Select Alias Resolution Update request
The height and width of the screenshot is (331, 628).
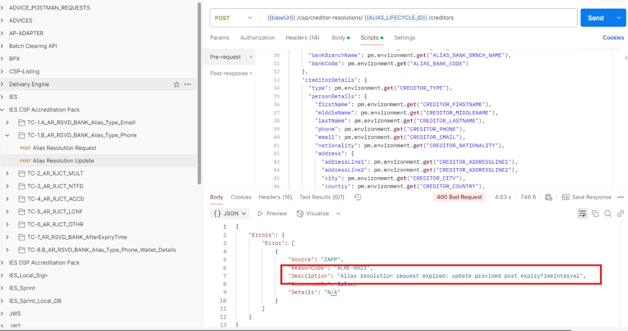tap(63, 161)
